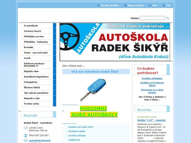The height and width of the screenshot is (143, 191).
Task: Select Školení řidičů in the menu
Action: pyautogui.click(x=37, y=88)
